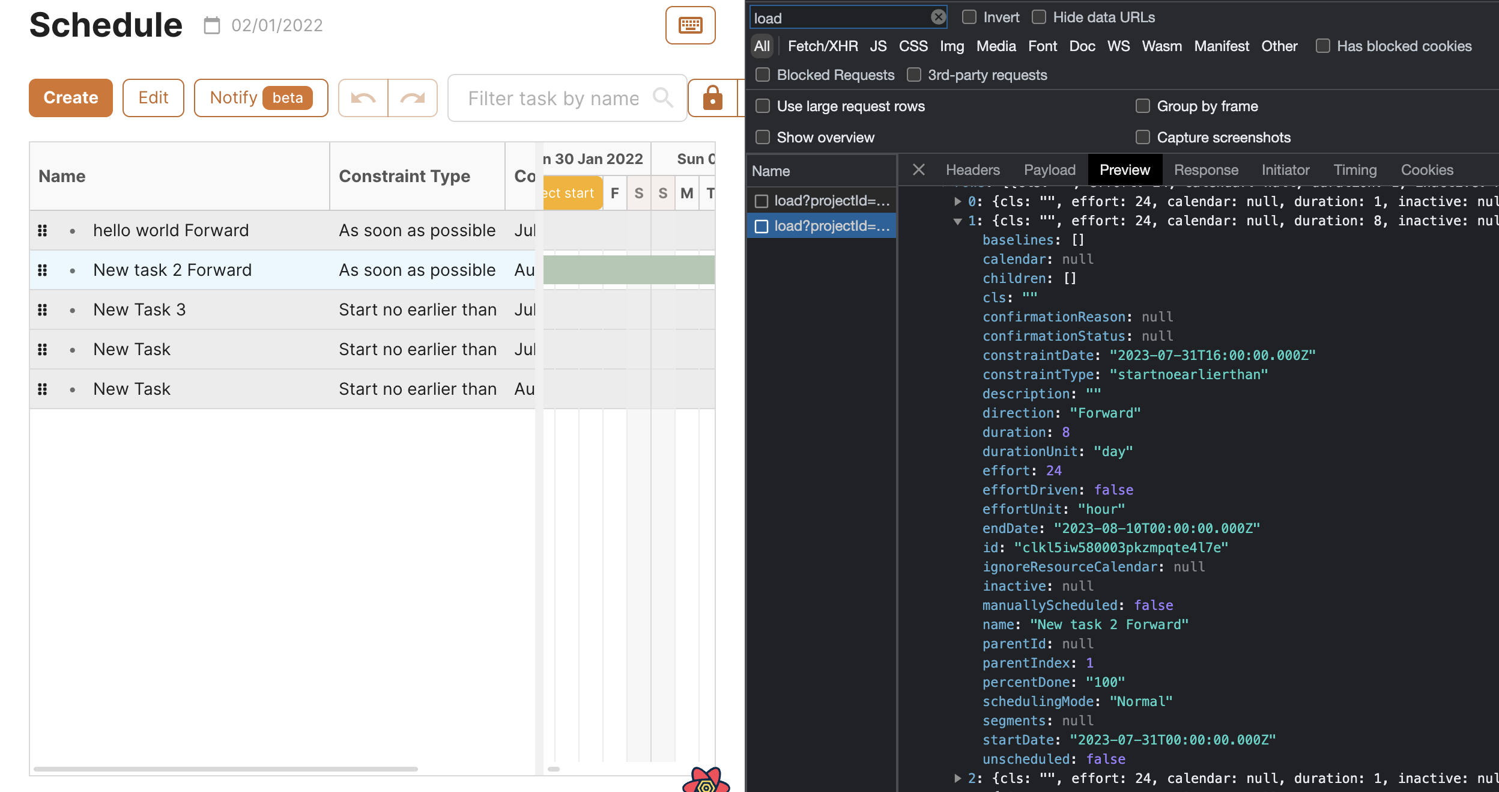Filter requests by Fetch/XHR
This screenshot has height=792, width=1499.
823,46
